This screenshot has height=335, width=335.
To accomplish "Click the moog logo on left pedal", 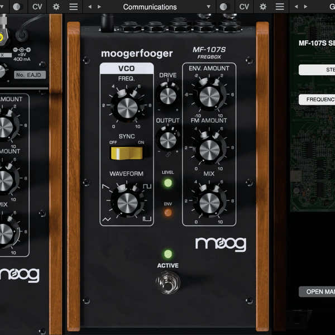I will click(x=20, y=276).
